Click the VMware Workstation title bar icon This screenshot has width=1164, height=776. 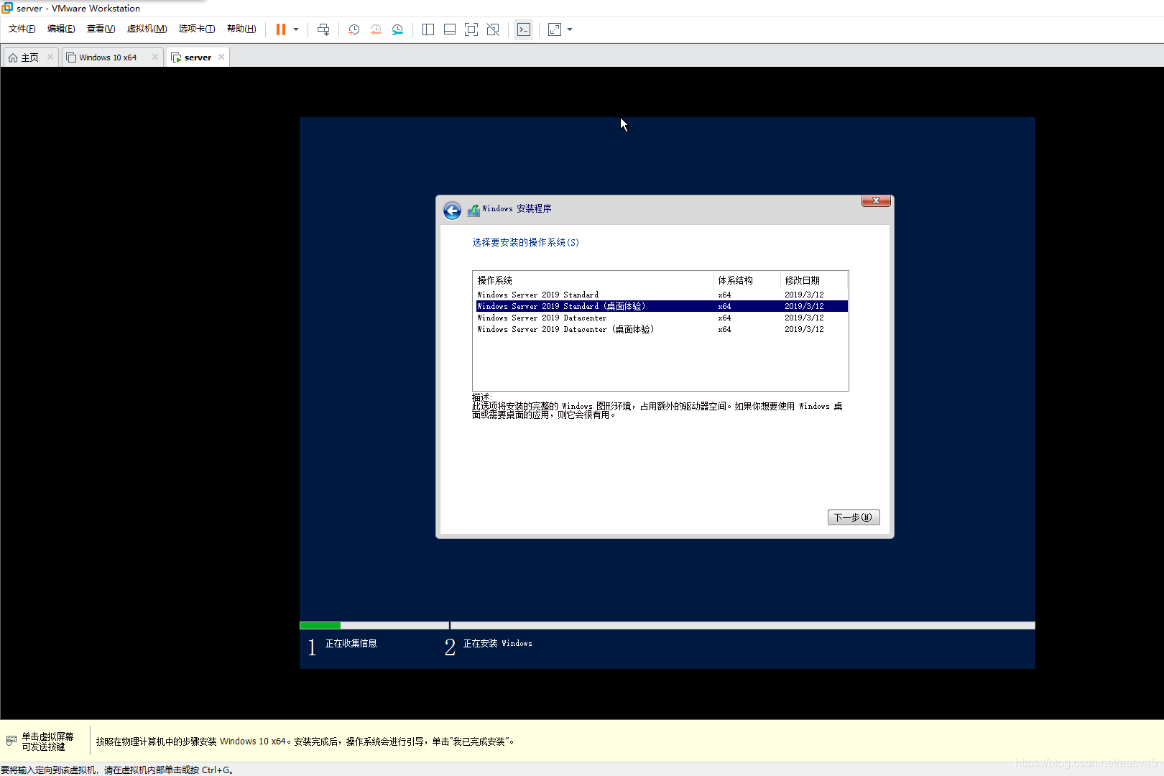point(7,8)
